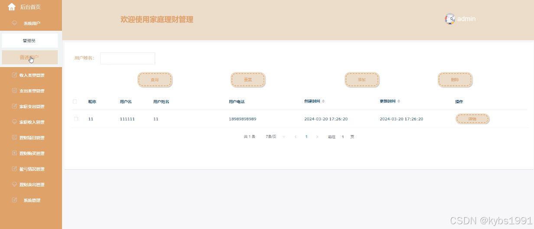
Task: Click the 创建时间 value 2024-03-20 17:26:20
Action: [326, 119]
